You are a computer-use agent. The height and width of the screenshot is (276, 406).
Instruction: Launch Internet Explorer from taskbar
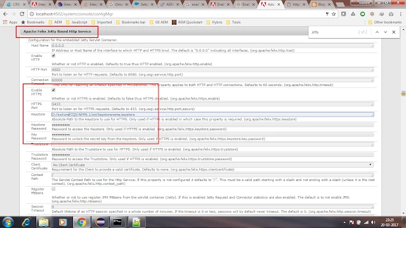click(x=26, y=222)
